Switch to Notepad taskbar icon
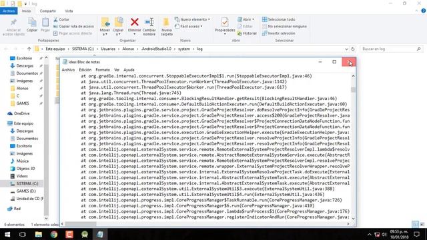Screen dimensions: 427x240 (x=100, y=234)
